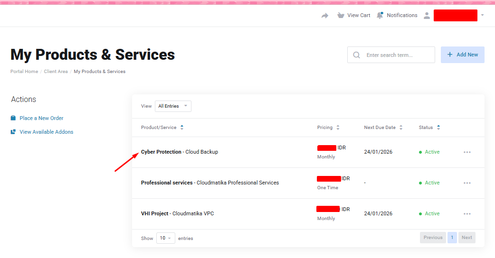Click the Next Due Date column header
Screen dimensions: 495x258
[x=380, y=127]
